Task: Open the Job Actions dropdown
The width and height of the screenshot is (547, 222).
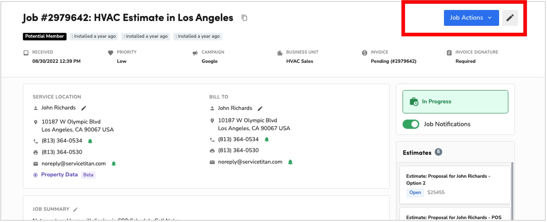Action: pos(471,18)
